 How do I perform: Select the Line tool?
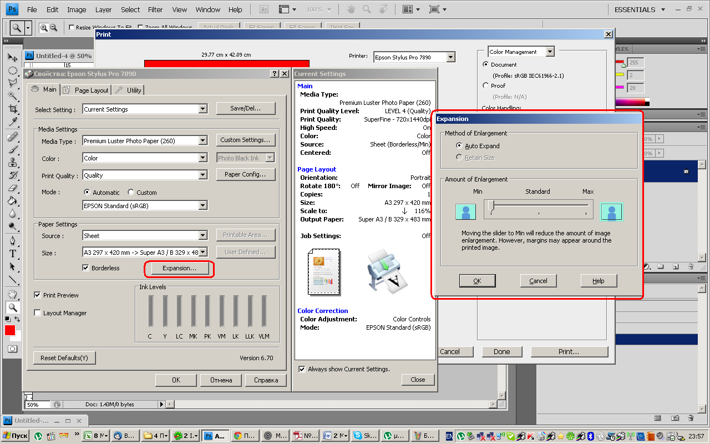[x=12, y=280]
